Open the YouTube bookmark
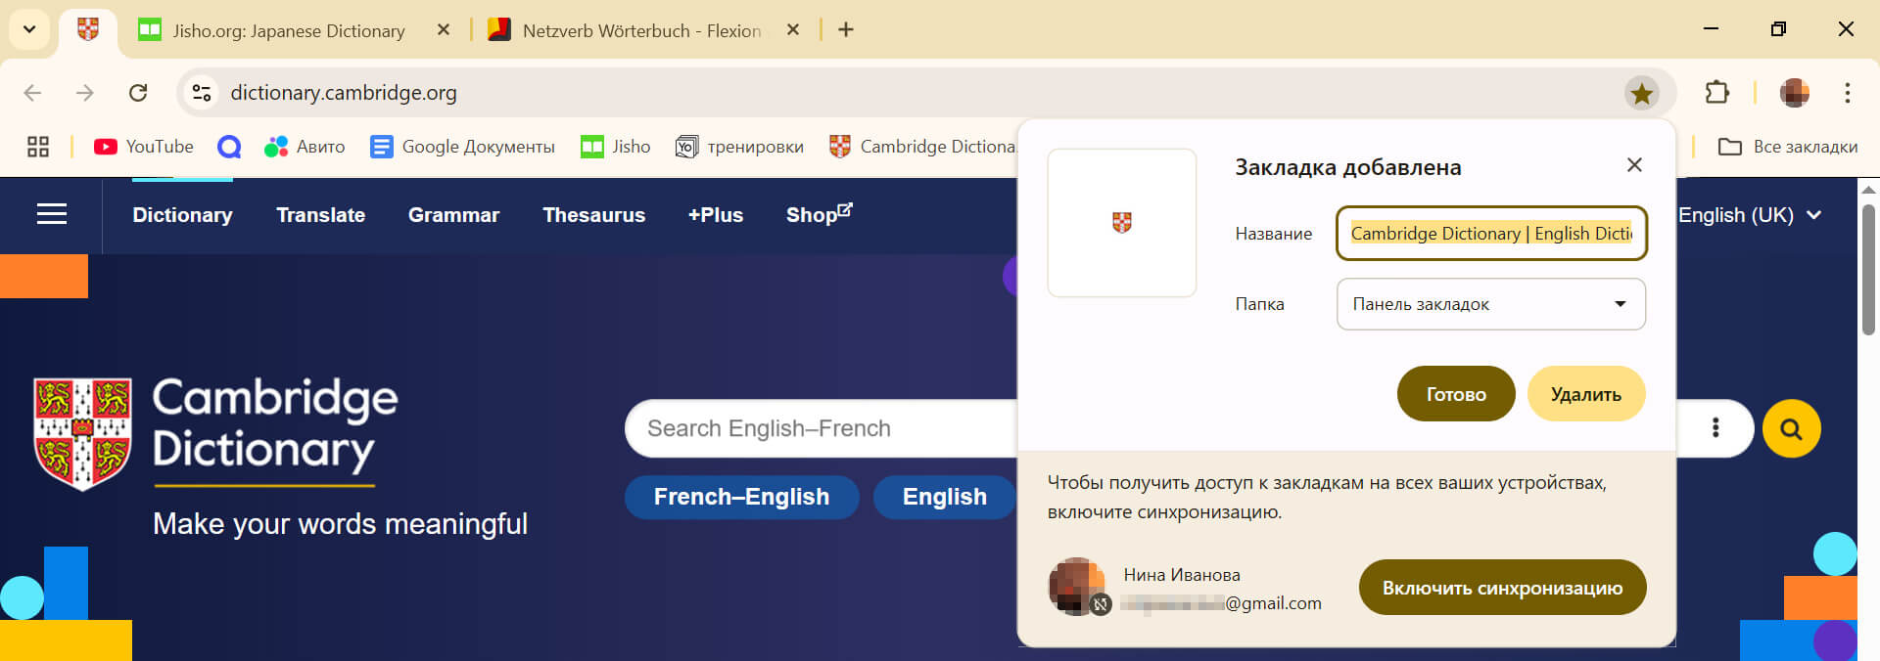The height and width of the screenshot is (661, 1880). coord(144,147)
